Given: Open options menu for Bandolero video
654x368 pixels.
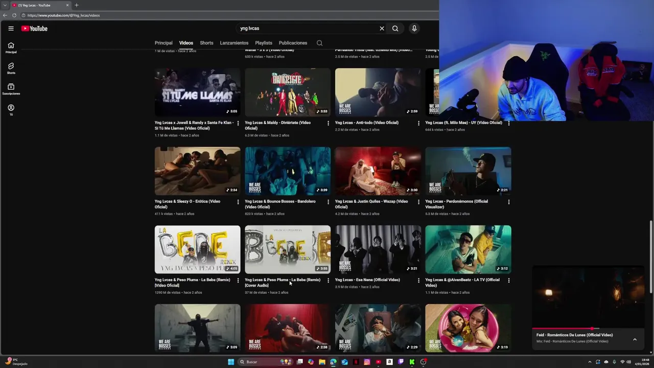Looking at the screenshot, I should 328,202.
